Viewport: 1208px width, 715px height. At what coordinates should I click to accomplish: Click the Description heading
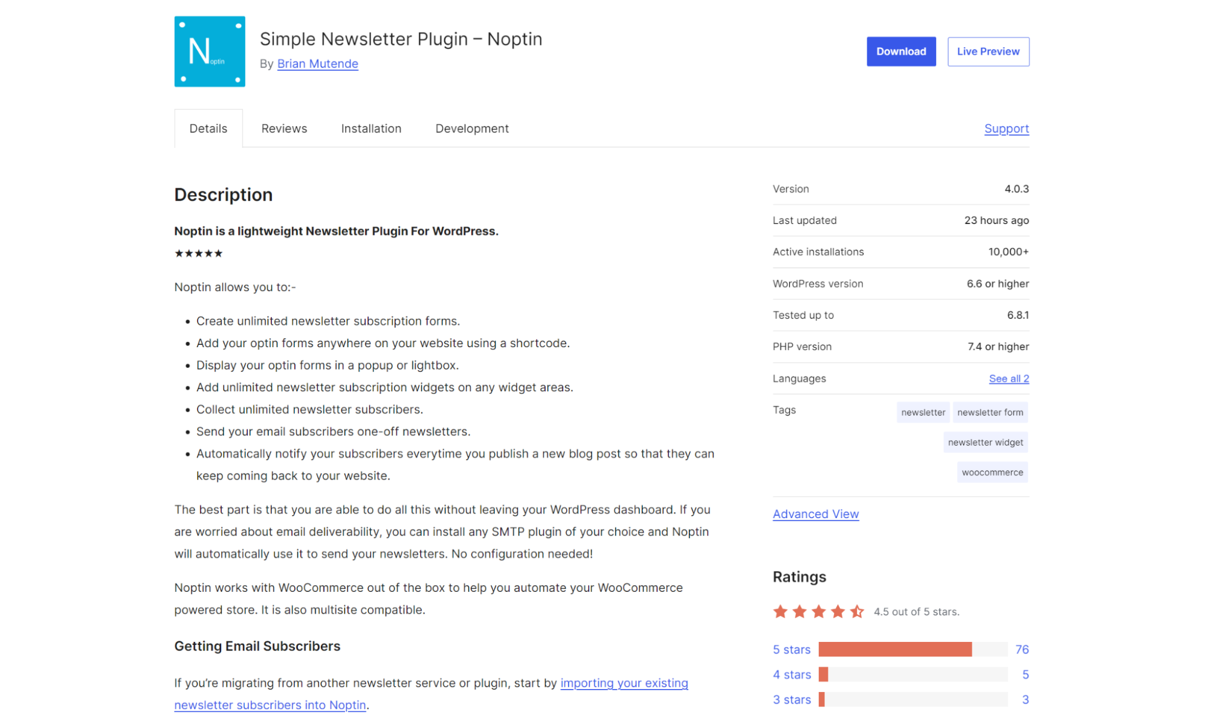223,194
